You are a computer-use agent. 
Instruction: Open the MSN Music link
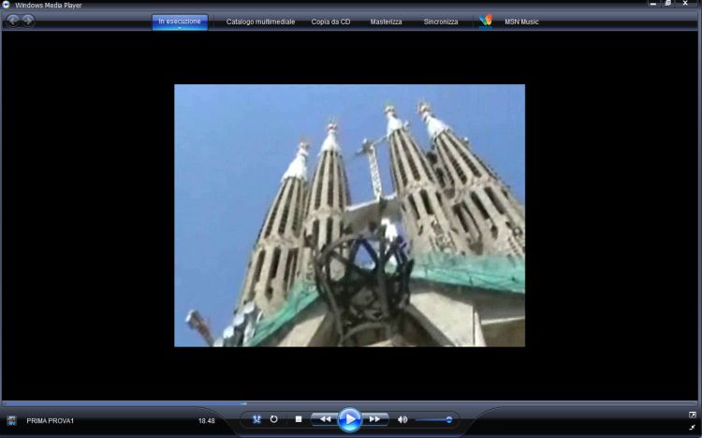[x=522, y=22]
